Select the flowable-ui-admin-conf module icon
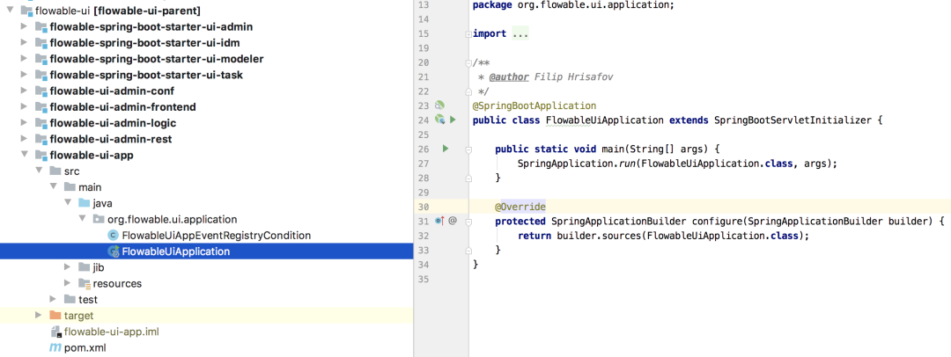The width and height of the screenshot is (951, 357). [41, 91]
